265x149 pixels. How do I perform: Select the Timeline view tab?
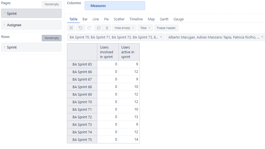(x=136, y=19)
